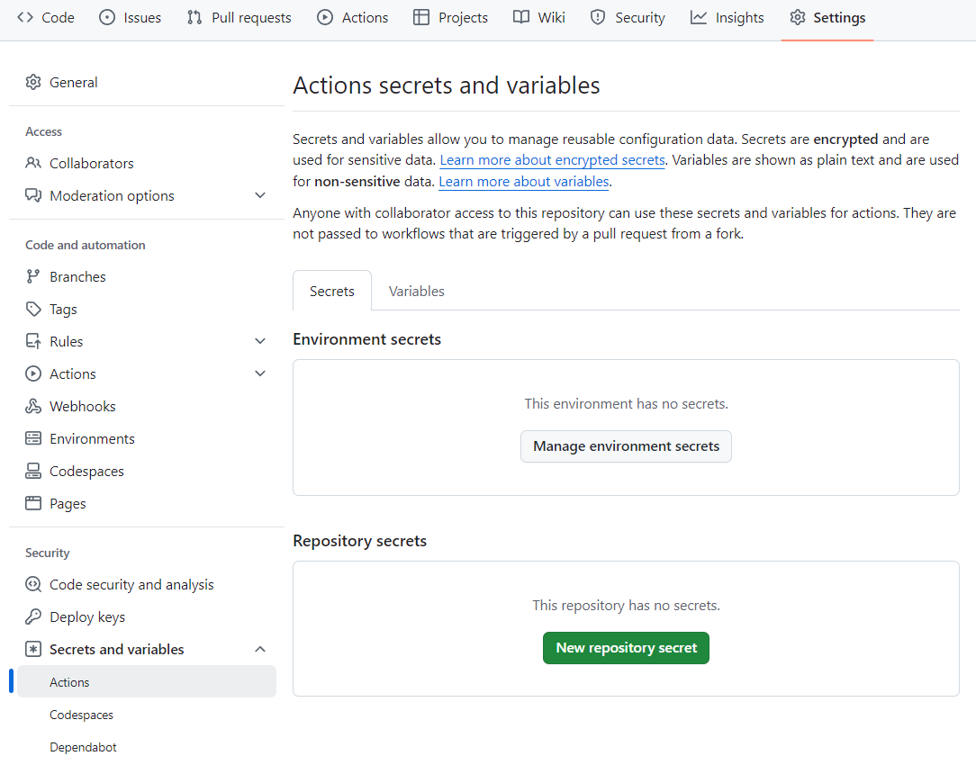The image size is (976, 765).
Task: Collapse the Secrets and variables section
Action: tap(260, 649)
